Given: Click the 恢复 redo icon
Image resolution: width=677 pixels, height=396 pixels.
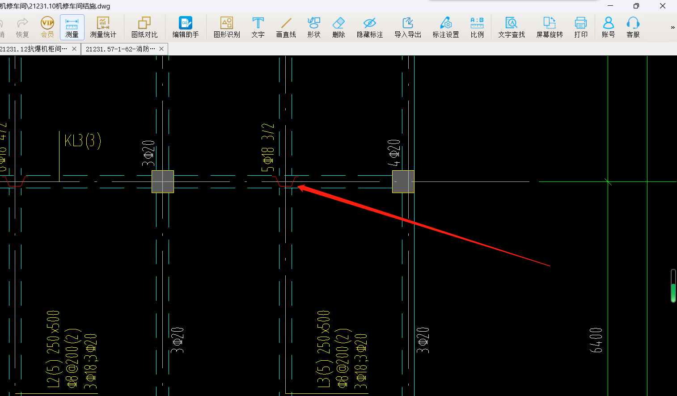Looking at the screenshot, I should click(22, 27).
